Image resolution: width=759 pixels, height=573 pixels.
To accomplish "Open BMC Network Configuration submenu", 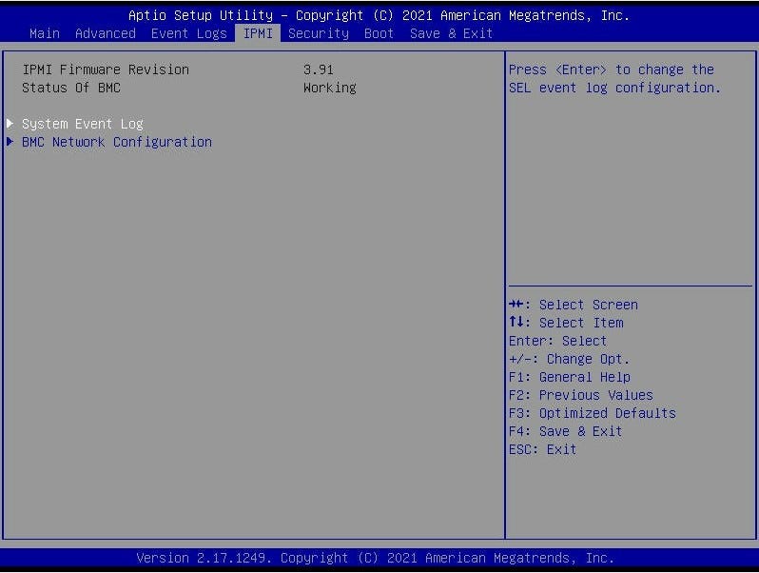I will 117,142.
